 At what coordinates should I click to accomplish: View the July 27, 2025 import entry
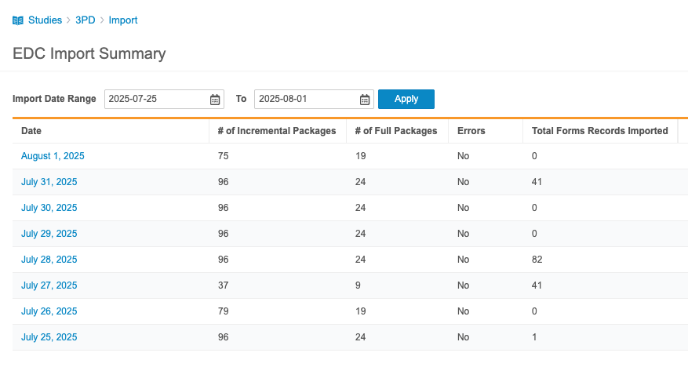[x=49, y=285]
